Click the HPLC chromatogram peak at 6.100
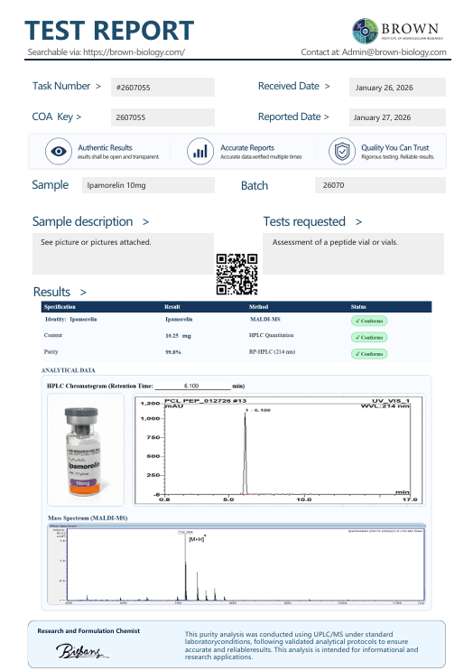This screenshot has height=671, width=473. [x=245, y=452]
